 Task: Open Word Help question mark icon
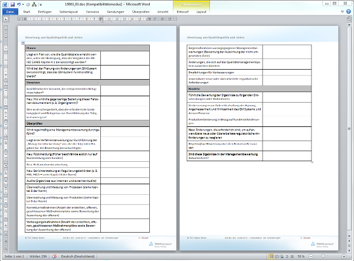click(x=348, y=11)
